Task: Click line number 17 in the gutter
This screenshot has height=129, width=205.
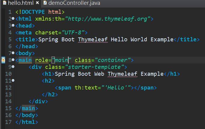Action: pos(8,122)
